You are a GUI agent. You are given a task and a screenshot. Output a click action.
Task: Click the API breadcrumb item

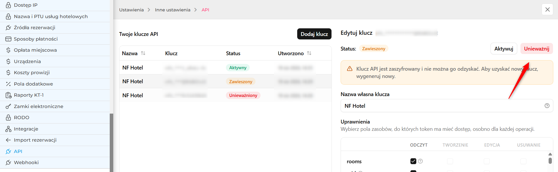(x=205, y=10)
